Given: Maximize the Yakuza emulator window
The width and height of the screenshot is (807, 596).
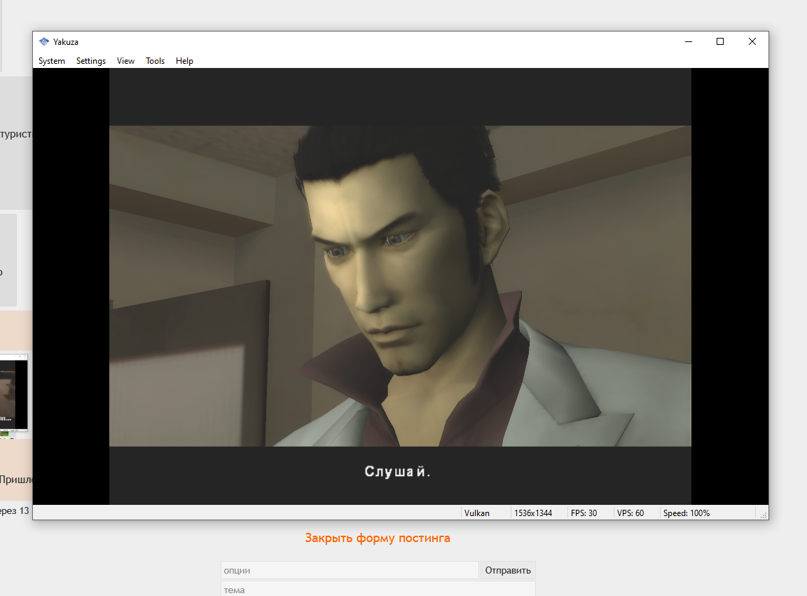Looking at the screenshot, I should pos(720,42).
